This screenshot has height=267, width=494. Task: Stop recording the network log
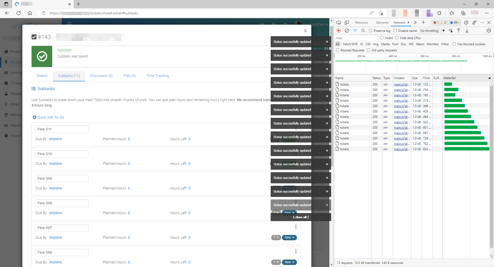[x=338, y=31]
